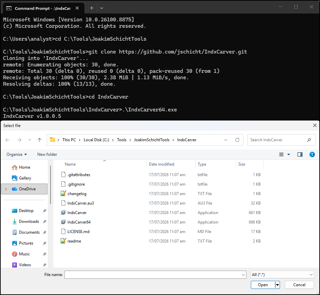
Task: Click the folder icon in address bar
Action: point(53,140)
